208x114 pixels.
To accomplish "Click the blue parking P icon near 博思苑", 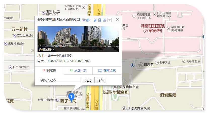I will point(132,65).
